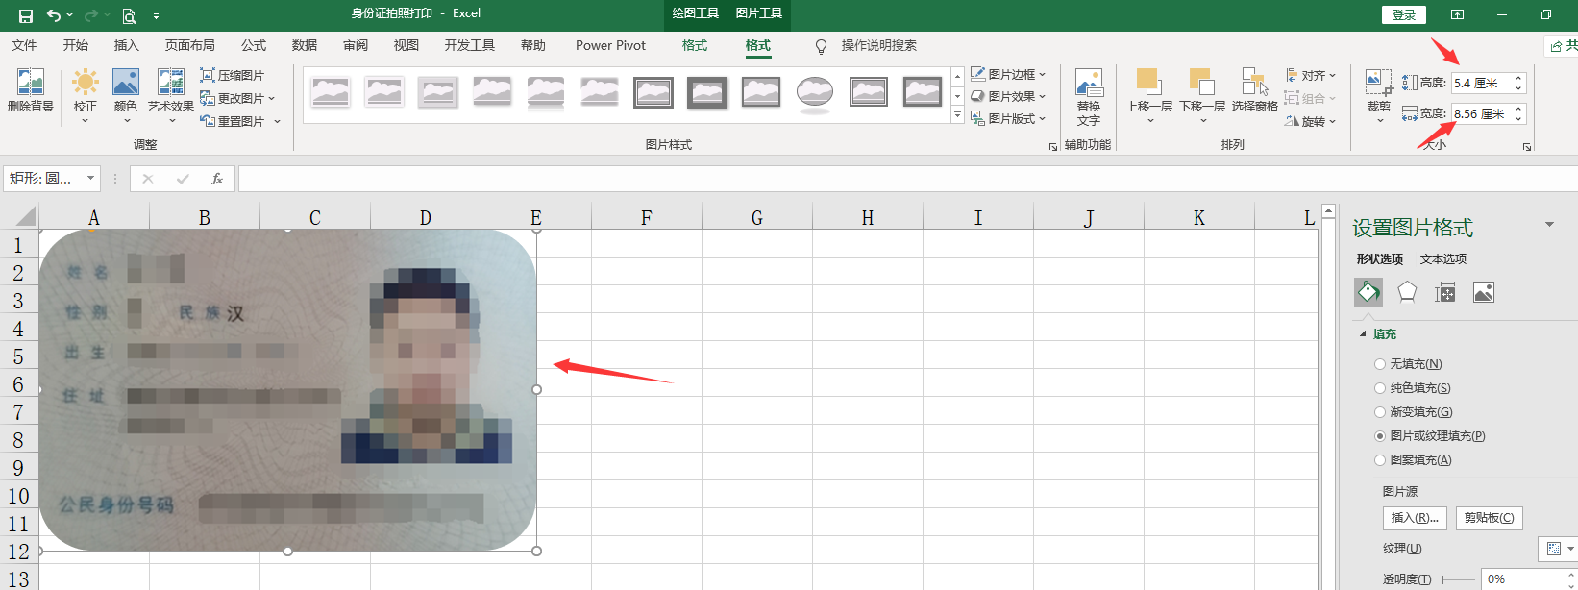Image resolution: width=1578 pixels, height=590 pixels.
Task: Click the Undo arrow icon
Action: pos(54,15)
